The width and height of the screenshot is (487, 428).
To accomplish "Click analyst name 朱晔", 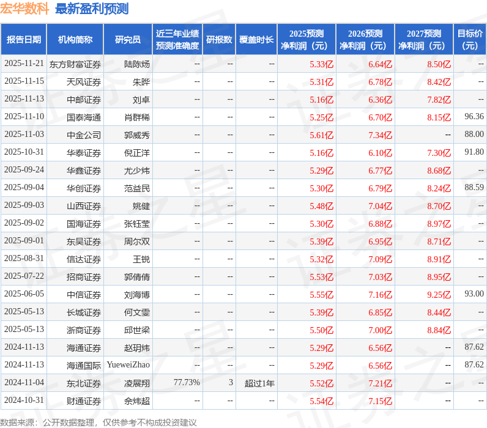I will click(141, 82).
